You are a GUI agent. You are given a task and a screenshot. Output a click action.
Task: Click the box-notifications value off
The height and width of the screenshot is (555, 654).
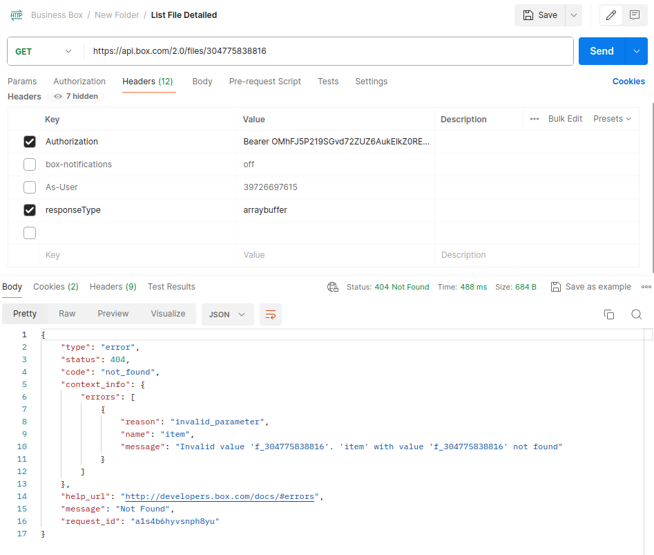249,164
